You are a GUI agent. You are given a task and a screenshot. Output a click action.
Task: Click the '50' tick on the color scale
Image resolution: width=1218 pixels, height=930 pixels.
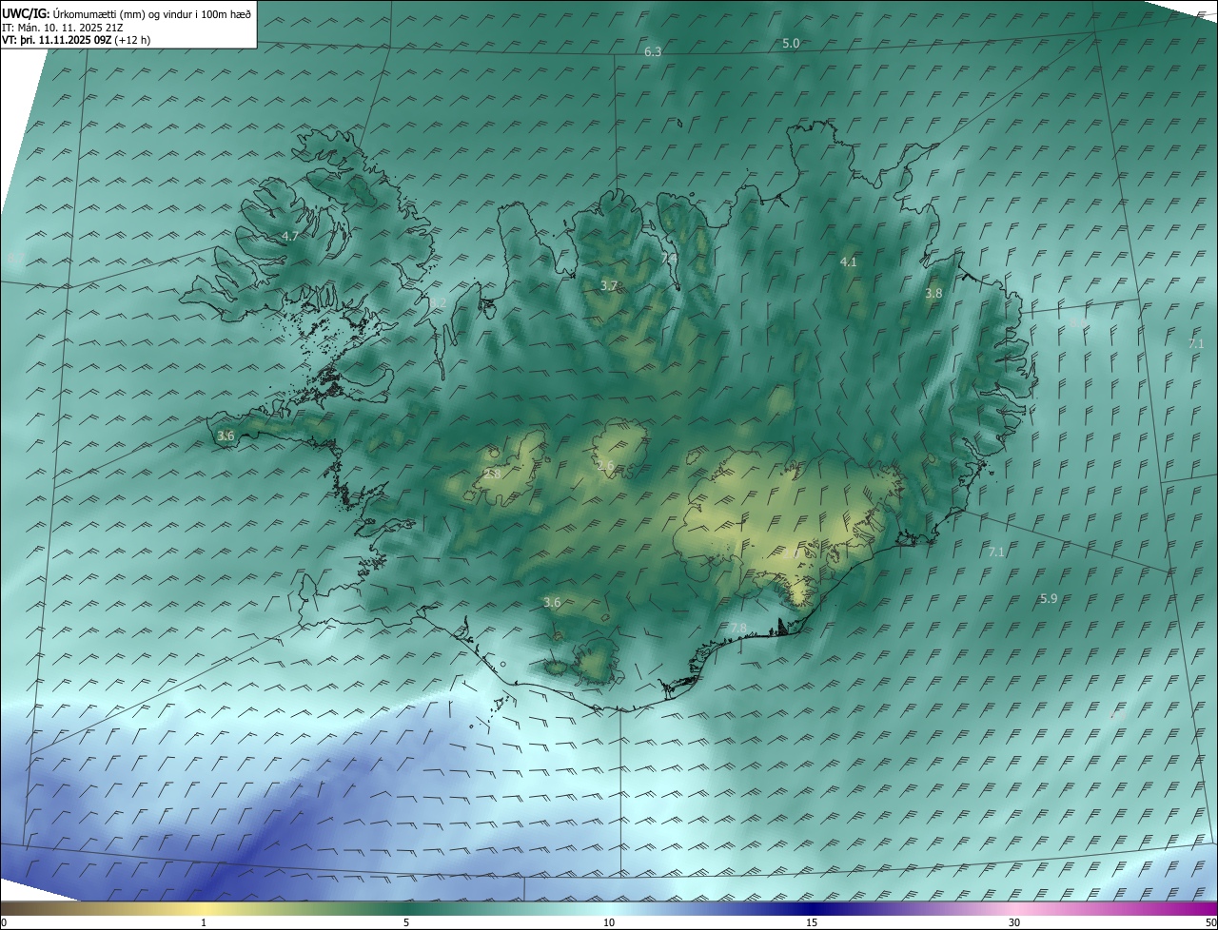click(1210, 922)
